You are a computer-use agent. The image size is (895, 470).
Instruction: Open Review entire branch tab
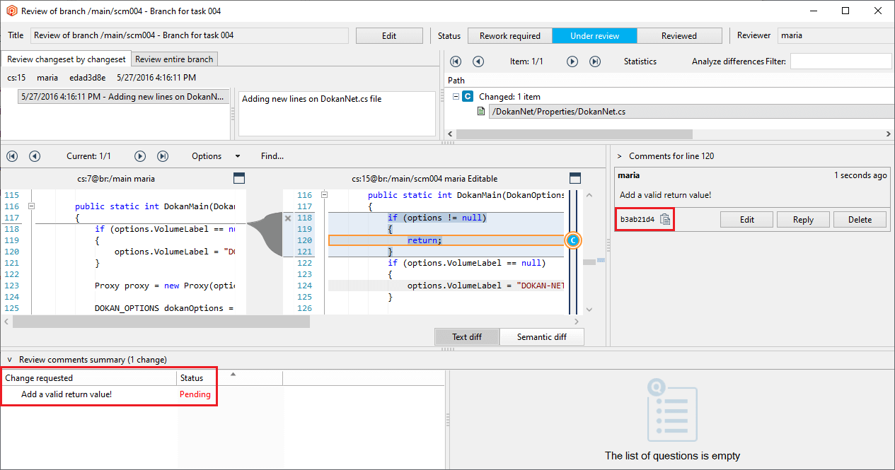174,59
